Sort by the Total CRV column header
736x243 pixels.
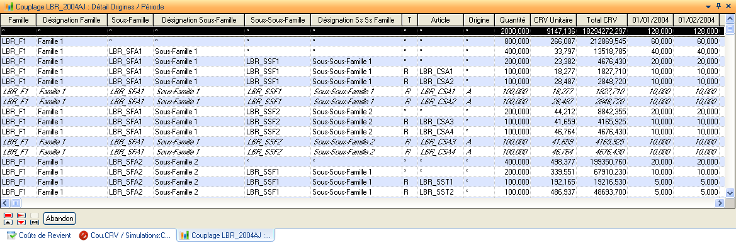602,19
